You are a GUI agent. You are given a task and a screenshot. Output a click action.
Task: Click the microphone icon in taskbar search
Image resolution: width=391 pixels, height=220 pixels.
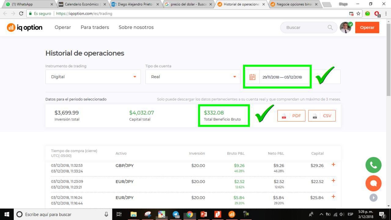pyautogui.click(x=106, y=214)
